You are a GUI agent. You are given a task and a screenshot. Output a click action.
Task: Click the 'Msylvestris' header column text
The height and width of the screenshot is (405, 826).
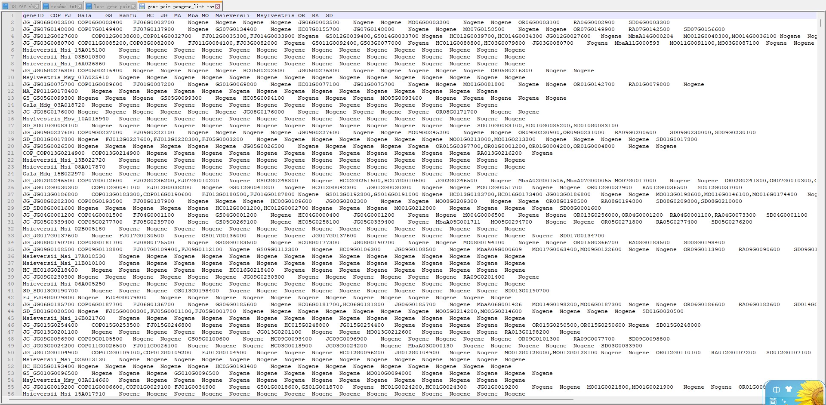(x=275, y=15)
